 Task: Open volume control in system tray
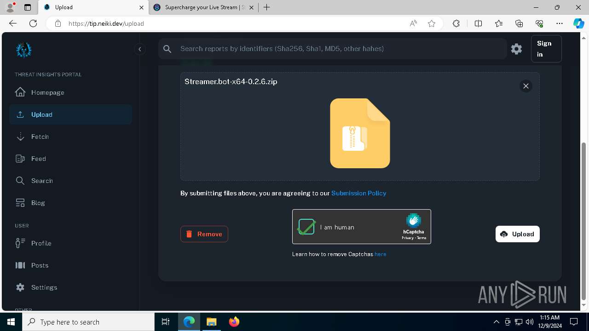coord(530,322)
